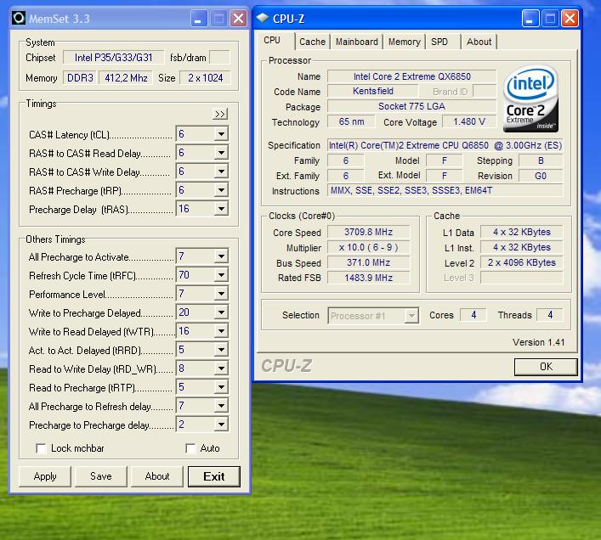Viewport: 601px width, 540px height.
Task: Open the Processor #1 selection dropdown
Action: (x=411, y=316)
